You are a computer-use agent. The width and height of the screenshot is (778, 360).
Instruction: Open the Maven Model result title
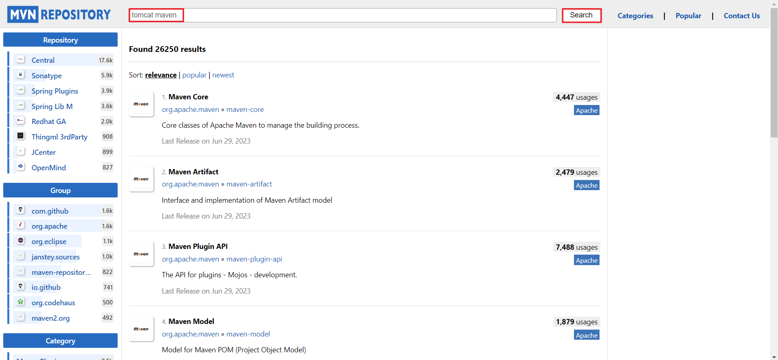pyautogui.click(x=191, y=321)
